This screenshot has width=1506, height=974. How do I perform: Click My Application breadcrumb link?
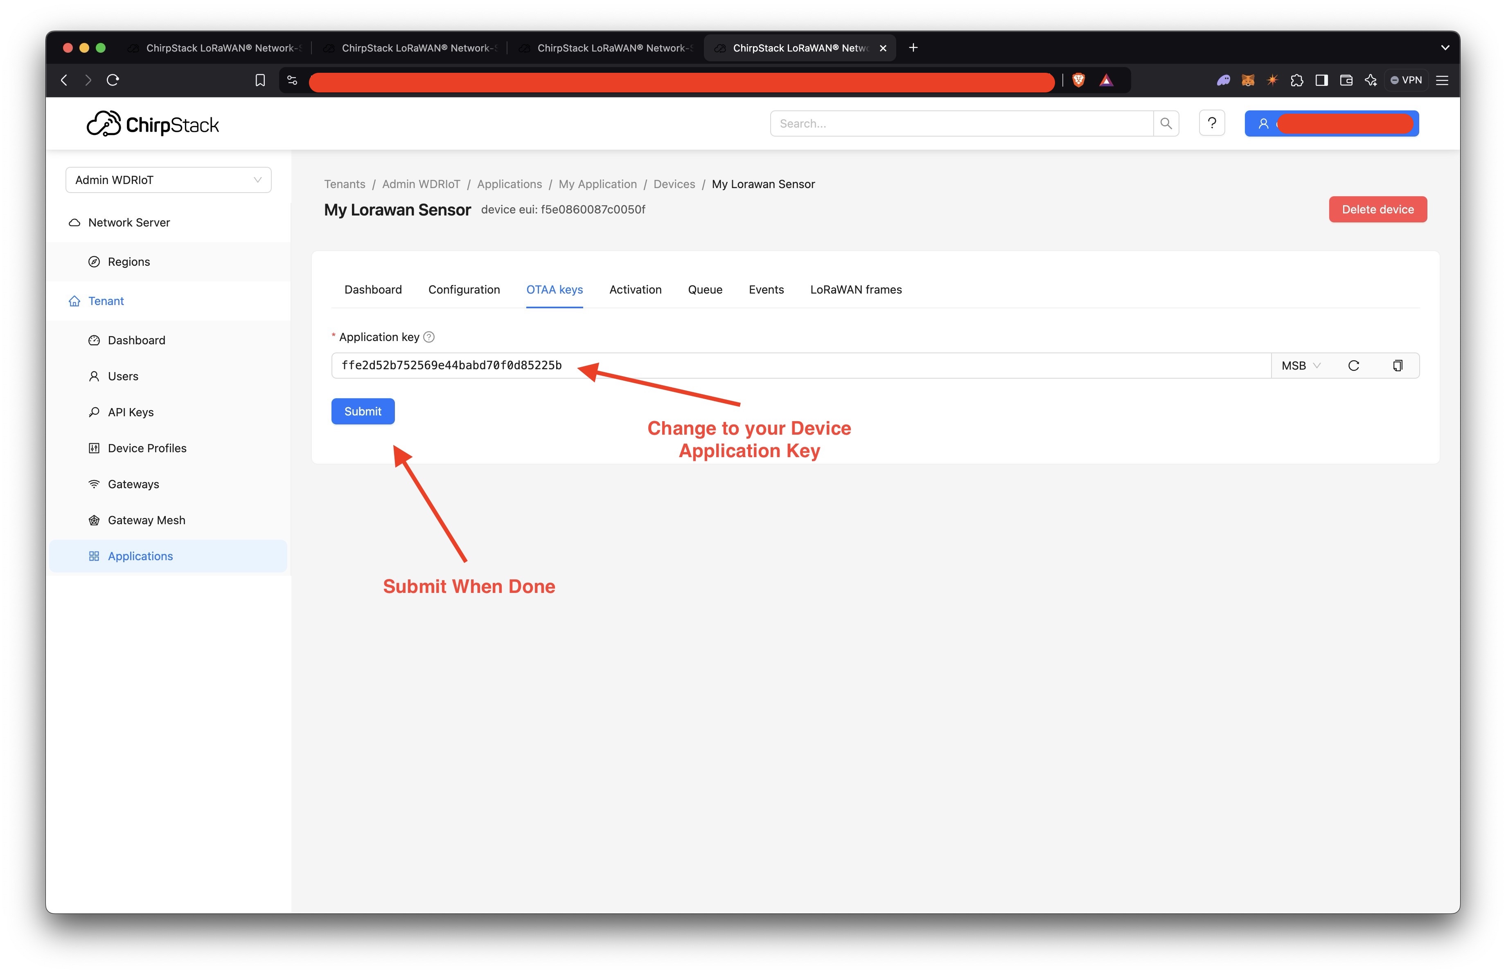(597, 184)
